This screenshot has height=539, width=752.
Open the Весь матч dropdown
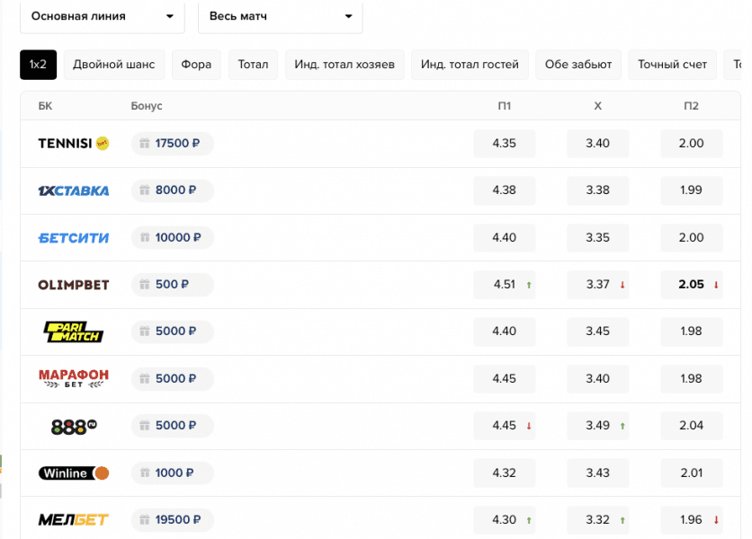pos(280,16)
